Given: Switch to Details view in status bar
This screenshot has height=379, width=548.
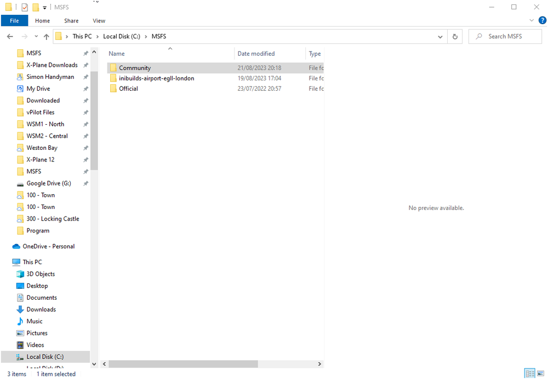Looking at the screenshot, I should tap(530, 374).
